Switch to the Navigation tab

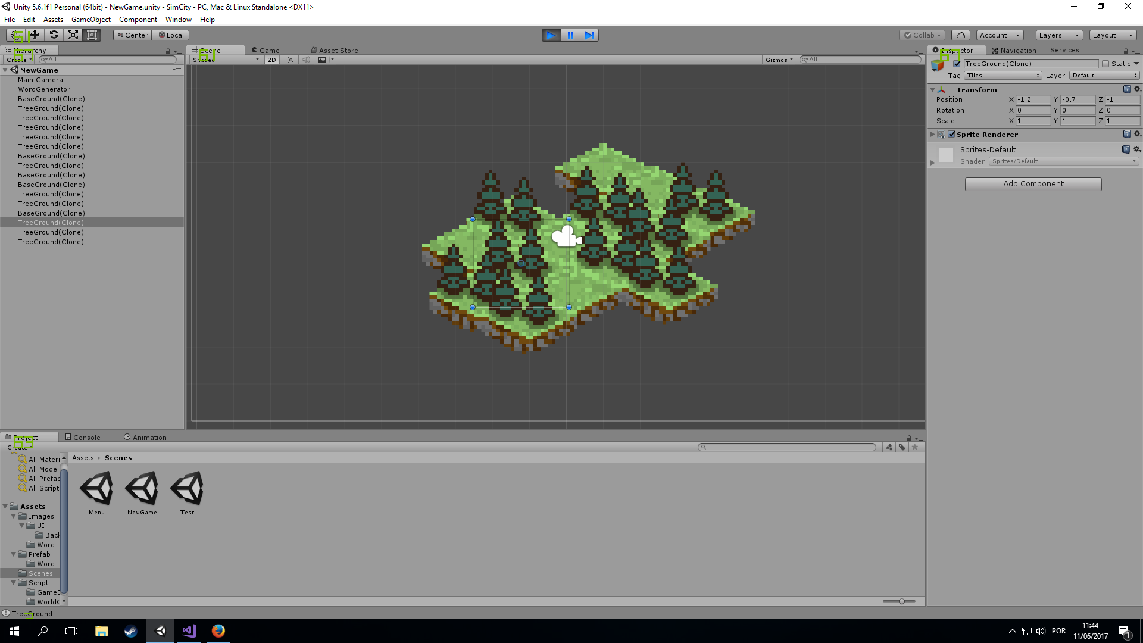click(1014, 51)
